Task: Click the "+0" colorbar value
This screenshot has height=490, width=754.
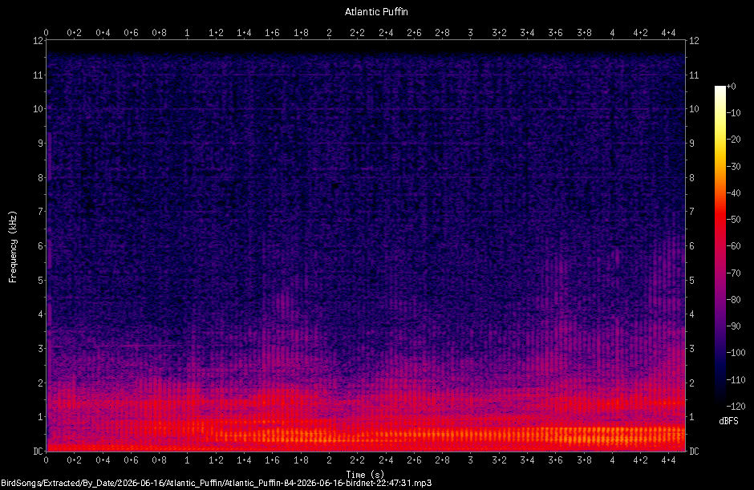Action: pos(731,87)
